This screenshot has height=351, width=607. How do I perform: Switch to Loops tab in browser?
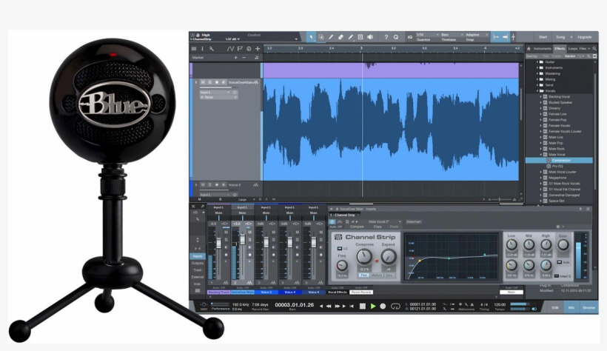[572, 48]
